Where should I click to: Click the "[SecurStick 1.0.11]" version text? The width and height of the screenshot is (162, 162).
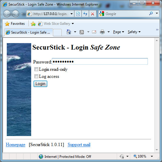click(x=46, y=145)
